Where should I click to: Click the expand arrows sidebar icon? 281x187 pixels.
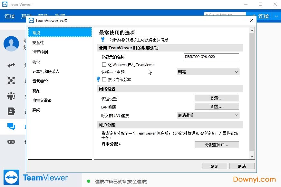[x=11, y=80]
